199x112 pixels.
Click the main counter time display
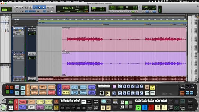(x=68, y=8)
